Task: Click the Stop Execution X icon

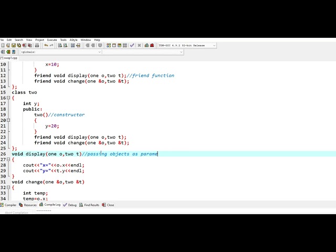Action: [139, 46]
